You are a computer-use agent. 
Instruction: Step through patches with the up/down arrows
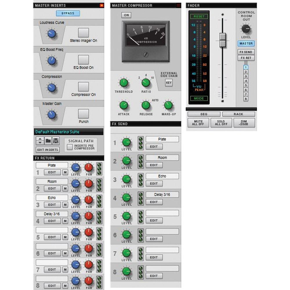tap(40, 141)
